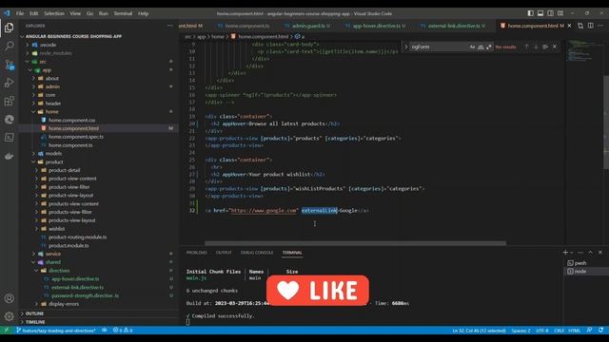609x342 pixels.
Task: Expand the service folder
Action: point(34,254)
